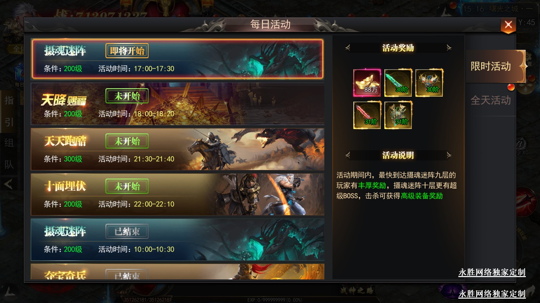
Task: Select the helmet 30阶 reward icon
Action: coord(429,83)
